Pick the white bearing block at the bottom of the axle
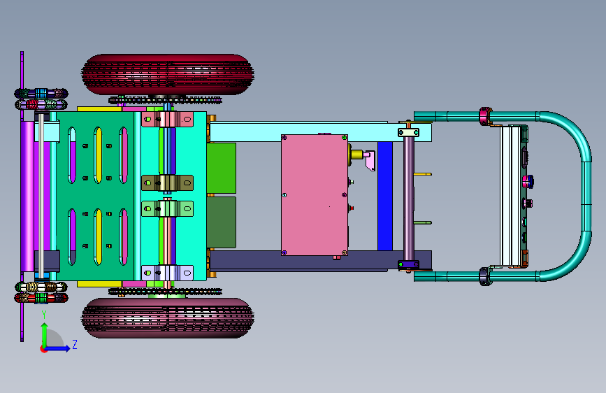 (167, 273)
